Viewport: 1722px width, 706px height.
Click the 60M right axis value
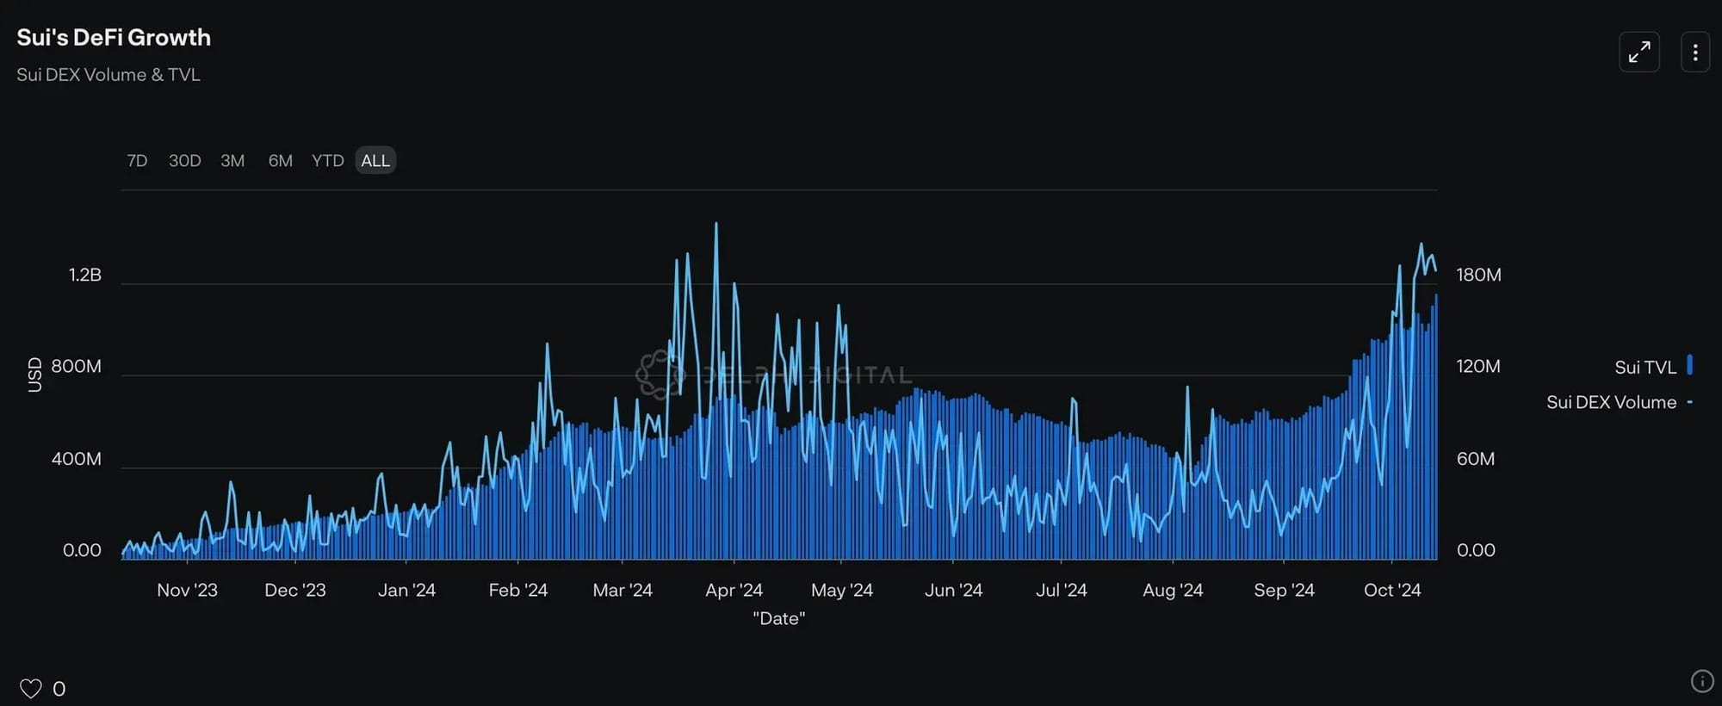coord(1475,459)
